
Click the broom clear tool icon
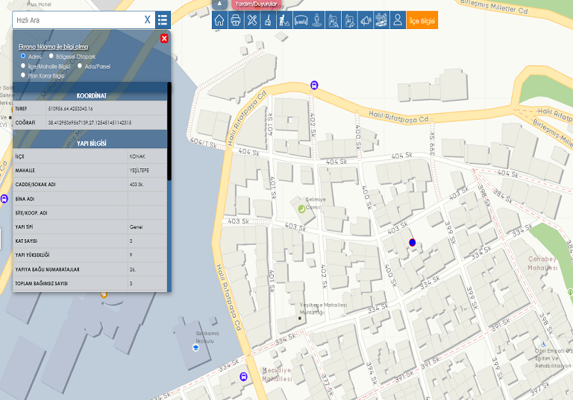pyautogui.click(x=268, y=20)
